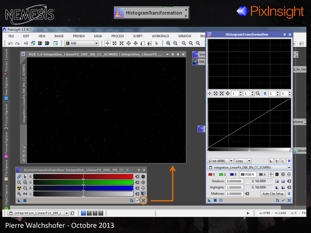This screenshot has height=233, width=311.
Task: Click the STF radioactive Auto Stretch icon
Action: click(19, 188)
